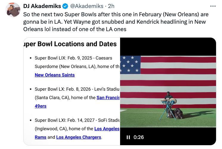Open the tweet's more options ellipsis
This screenshot has width=222, height=149.
point(213,6)
